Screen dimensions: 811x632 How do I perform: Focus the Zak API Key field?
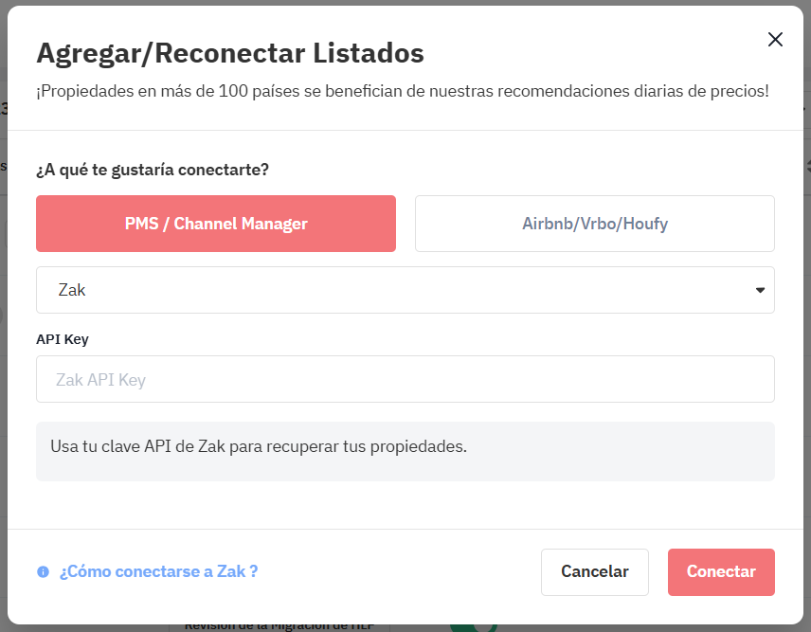point(405,379)
